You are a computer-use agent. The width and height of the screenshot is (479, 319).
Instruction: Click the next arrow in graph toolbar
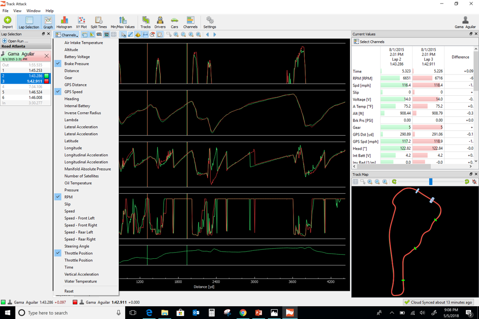pyautogui.click(x=215, y=35)
